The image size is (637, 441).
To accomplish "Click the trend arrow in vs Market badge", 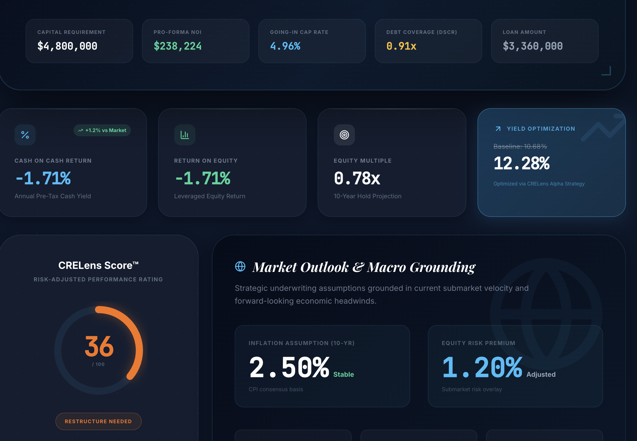I will [80, 130].
